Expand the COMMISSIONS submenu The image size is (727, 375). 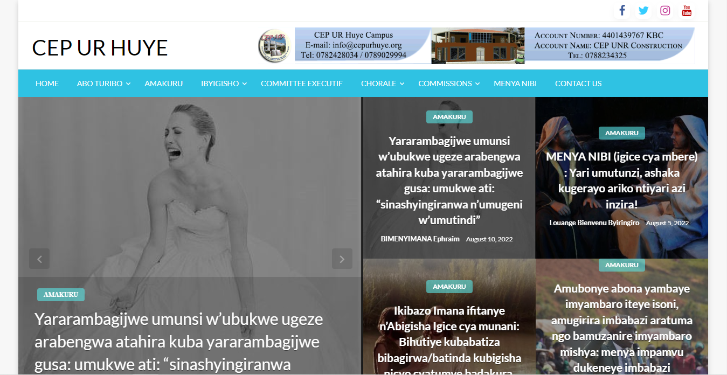point(477,84)
